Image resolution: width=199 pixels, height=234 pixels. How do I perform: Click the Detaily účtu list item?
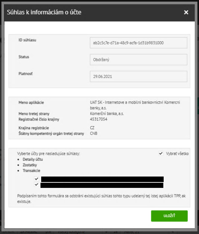point(33,159)
